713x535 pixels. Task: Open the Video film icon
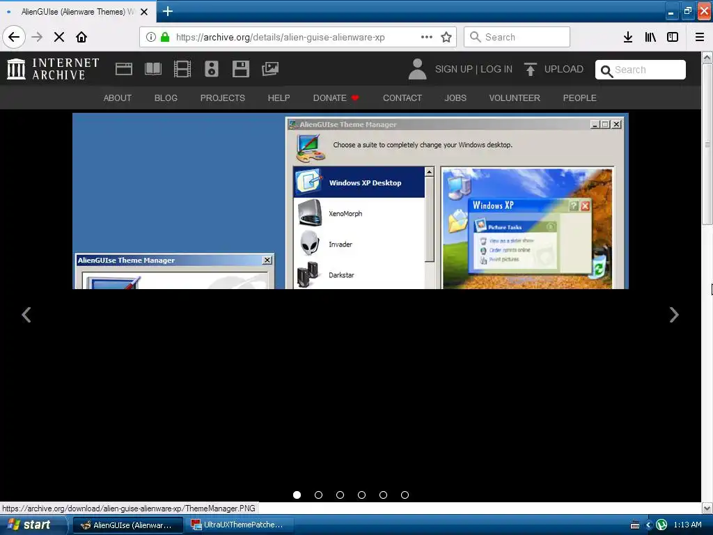[x=182, y=69]
